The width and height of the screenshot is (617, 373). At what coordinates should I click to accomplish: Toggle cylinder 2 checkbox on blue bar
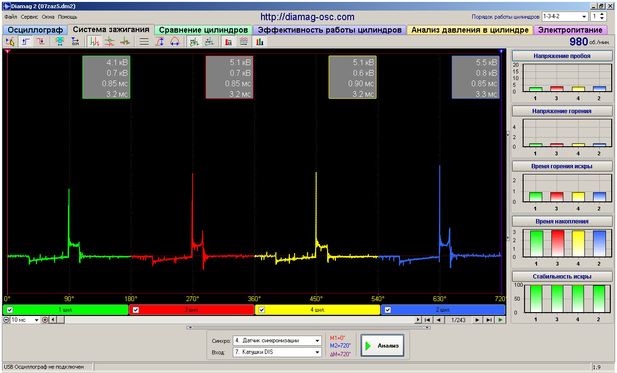388,310
